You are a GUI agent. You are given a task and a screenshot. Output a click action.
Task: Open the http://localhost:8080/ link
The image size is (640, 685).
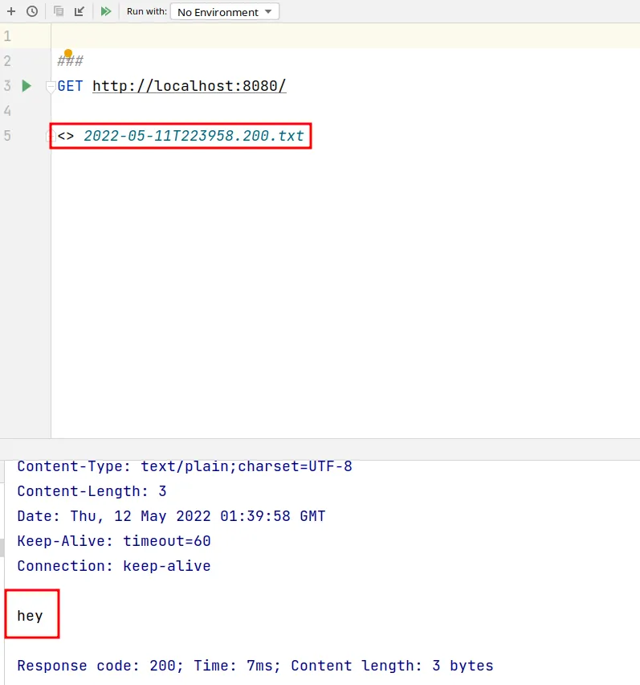[190, 85]
